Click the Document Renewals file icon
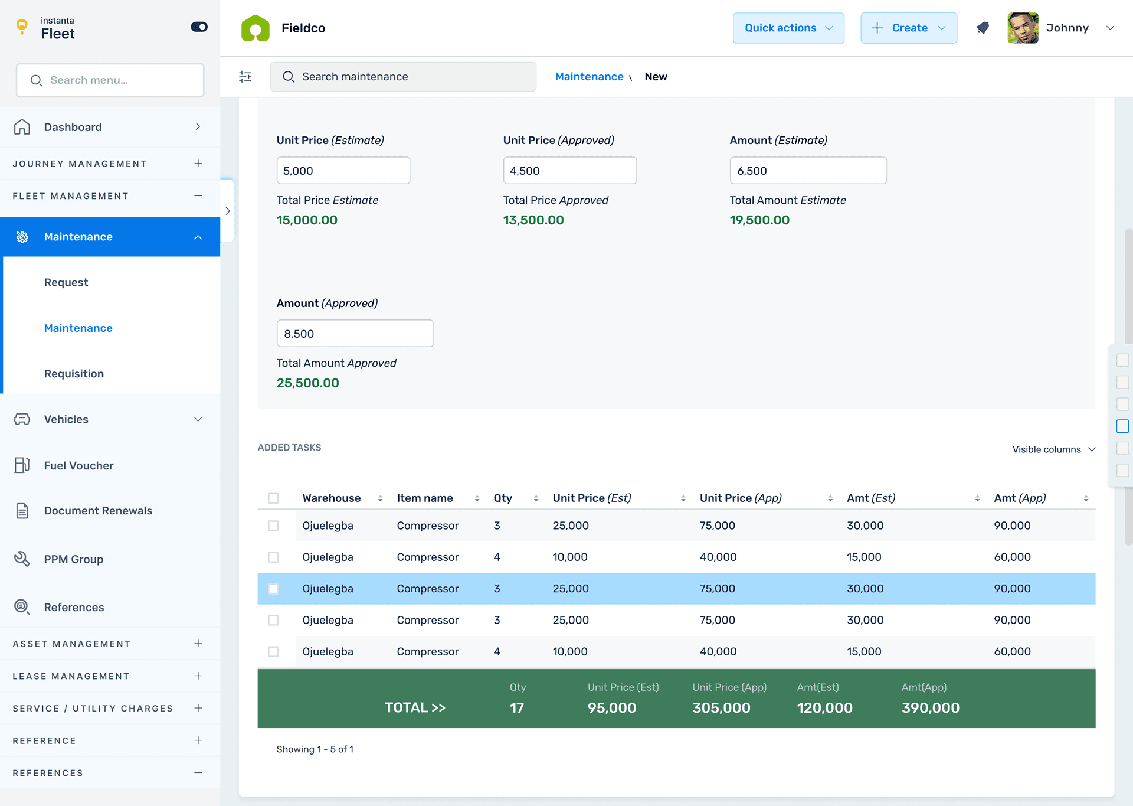Screen dimensions: 1133x806 coord(22,511)
